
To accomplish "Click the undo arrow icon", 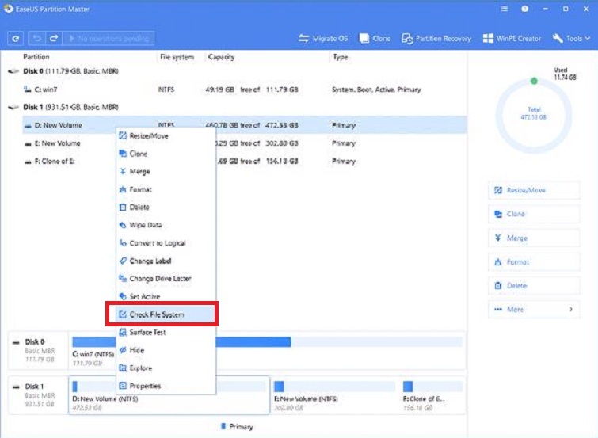I will [x=36, y=38].
